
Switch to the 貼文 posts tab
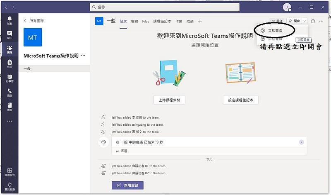click(x=123, y=22)
